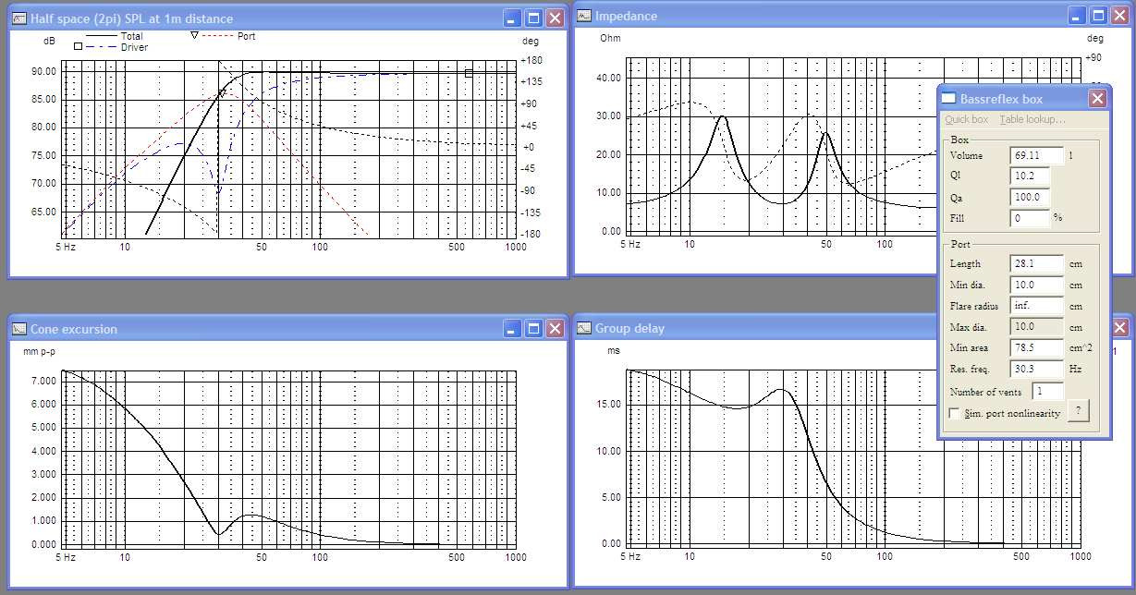This screenshot has width=1136, height=595.
Task: Focus the Res. freq. field
Action: coord(1036,369)
